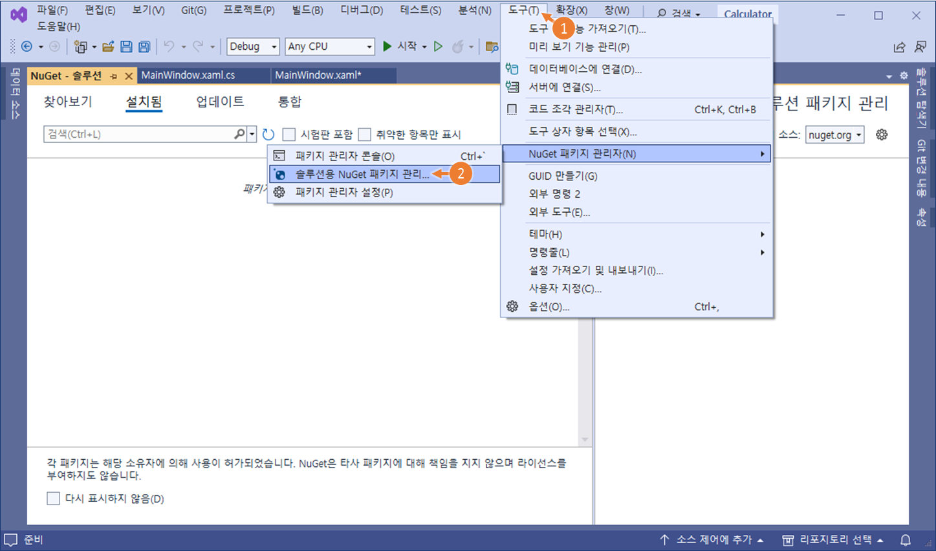This screenshot has width=936, height=551.
Task: Select 패키지 관리자 설정(P) menu item
Action: point(384,192)
